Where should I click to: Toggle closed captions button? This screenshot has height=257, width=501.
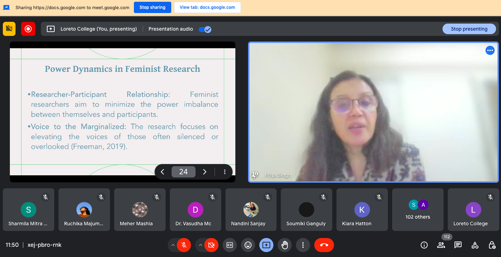(230, 245)
